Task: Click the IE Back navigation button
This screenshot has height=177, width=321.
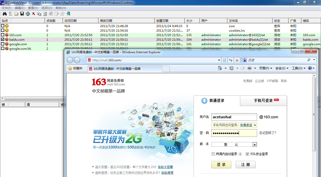Action: click(70, 60)
